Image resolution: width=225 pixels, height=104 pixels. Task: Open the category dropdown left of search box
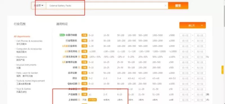(x=39, y=6)
